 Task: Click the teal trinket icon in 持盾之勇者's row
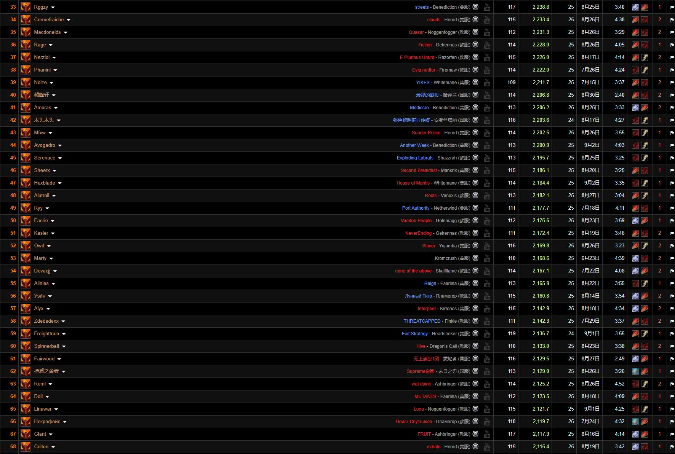pyautogui.click(x=635, y=371)
